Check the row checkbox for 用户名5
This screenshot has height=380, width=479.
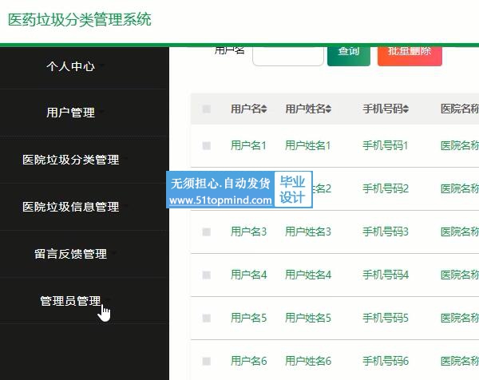click(x=207, y=318)
